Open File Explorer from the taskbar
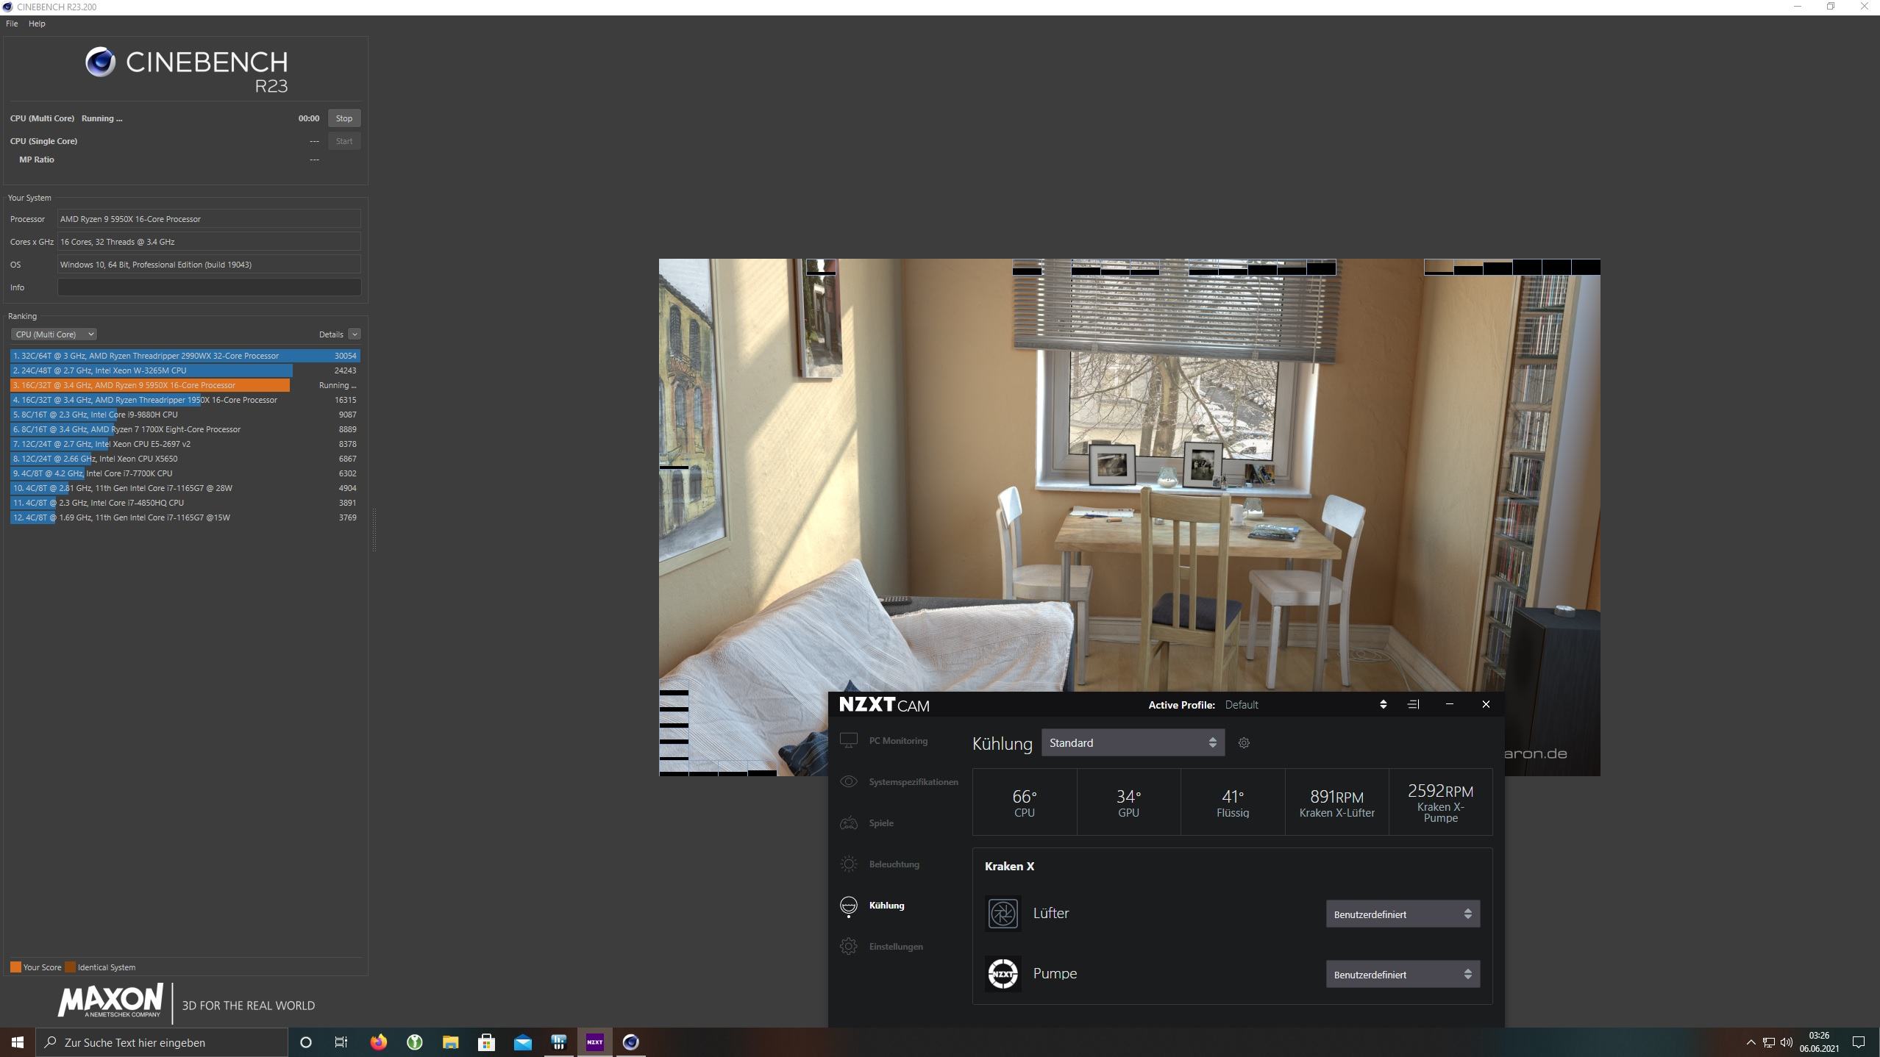 click(x=450, y=1042)
